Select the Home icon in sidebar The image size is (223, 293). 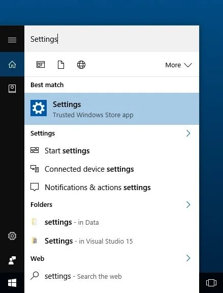coord(12,65)
